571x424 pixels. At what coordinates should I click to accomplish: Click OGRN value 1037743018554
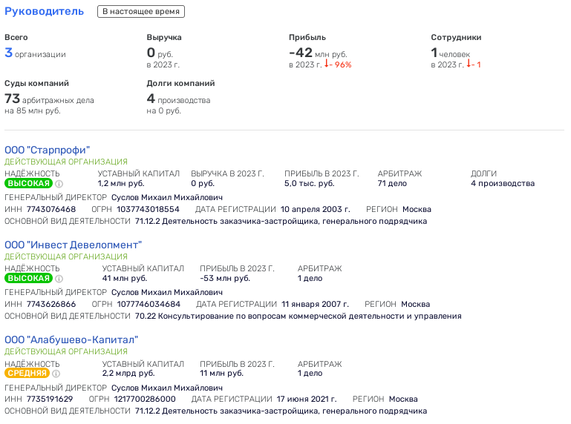pos(148,210)
